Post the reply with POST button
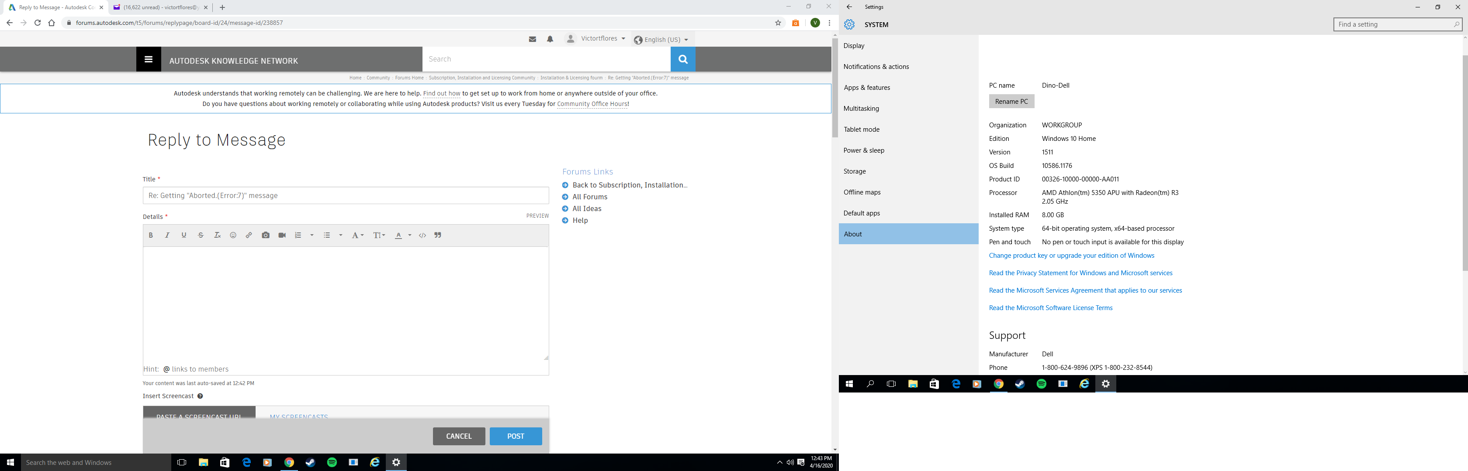The width and height of the screenshot is (1468, 471). tap(516, 436)
